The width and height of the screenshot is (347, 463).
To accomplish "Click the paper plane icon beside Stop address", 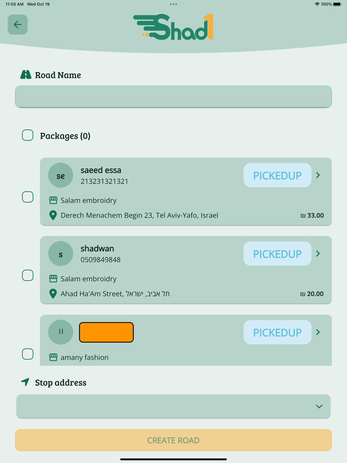I will (25, 382).
